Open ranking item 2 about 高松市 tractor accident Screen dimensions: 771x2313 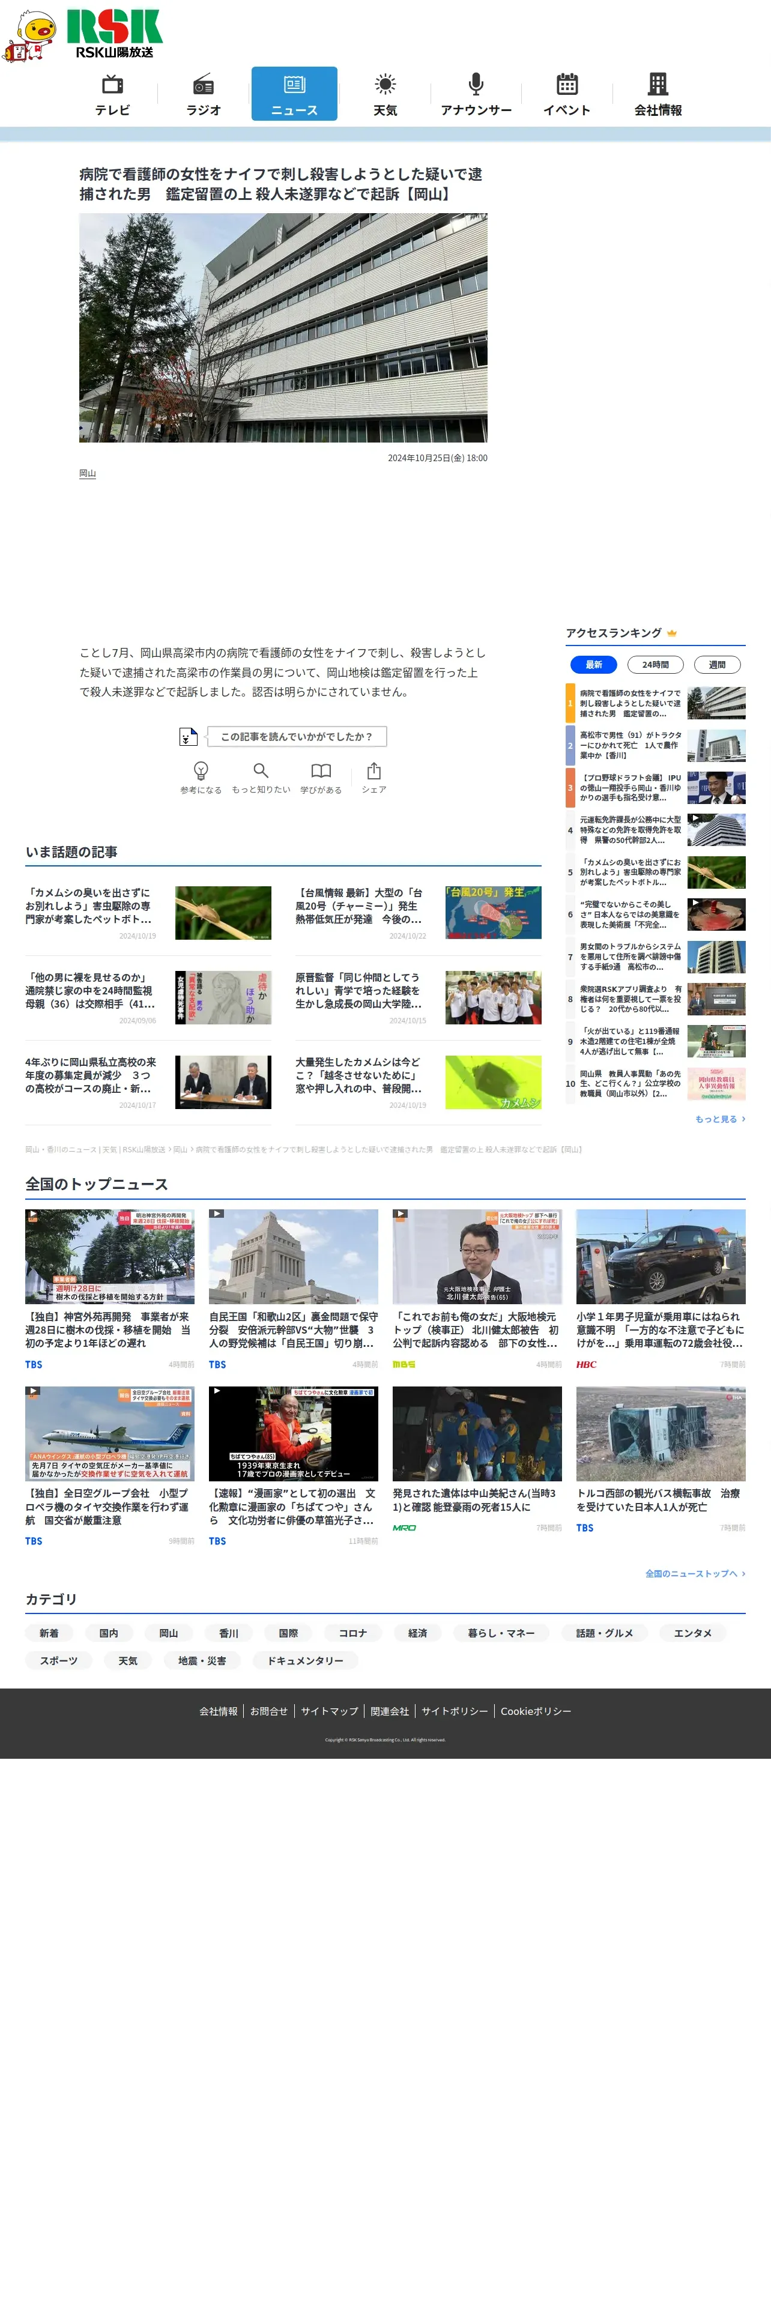pos(655,745)
